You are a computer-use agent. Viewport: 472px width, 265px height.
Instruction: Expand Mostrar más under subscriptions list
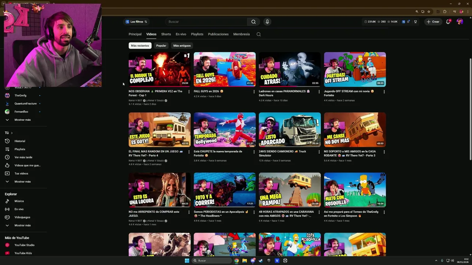tap(23, 120)
